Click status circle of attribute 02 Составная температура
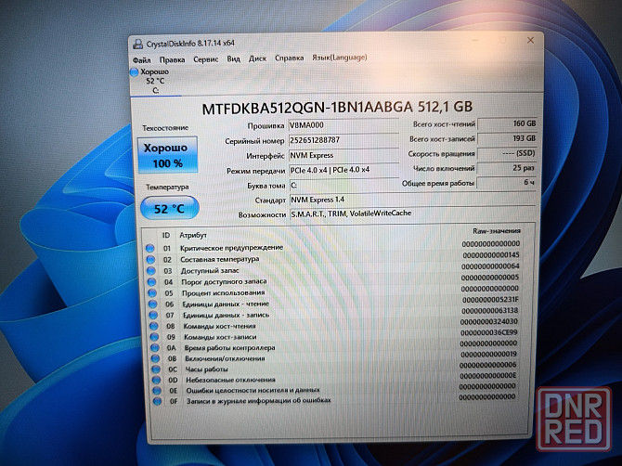The height and width of the screenshot is (466, 622). point(151,260)
